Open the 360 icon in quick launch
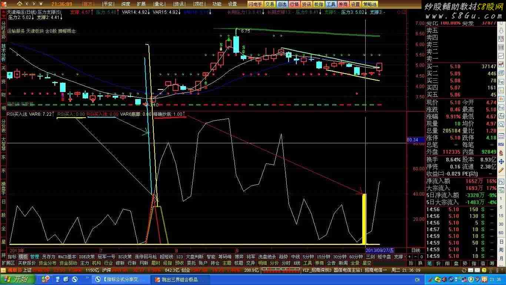This screenshot has width=506, height=285. (46, 279)
